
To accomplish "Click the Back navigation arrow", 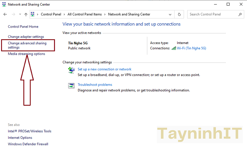I will click(x=5, y=14).
